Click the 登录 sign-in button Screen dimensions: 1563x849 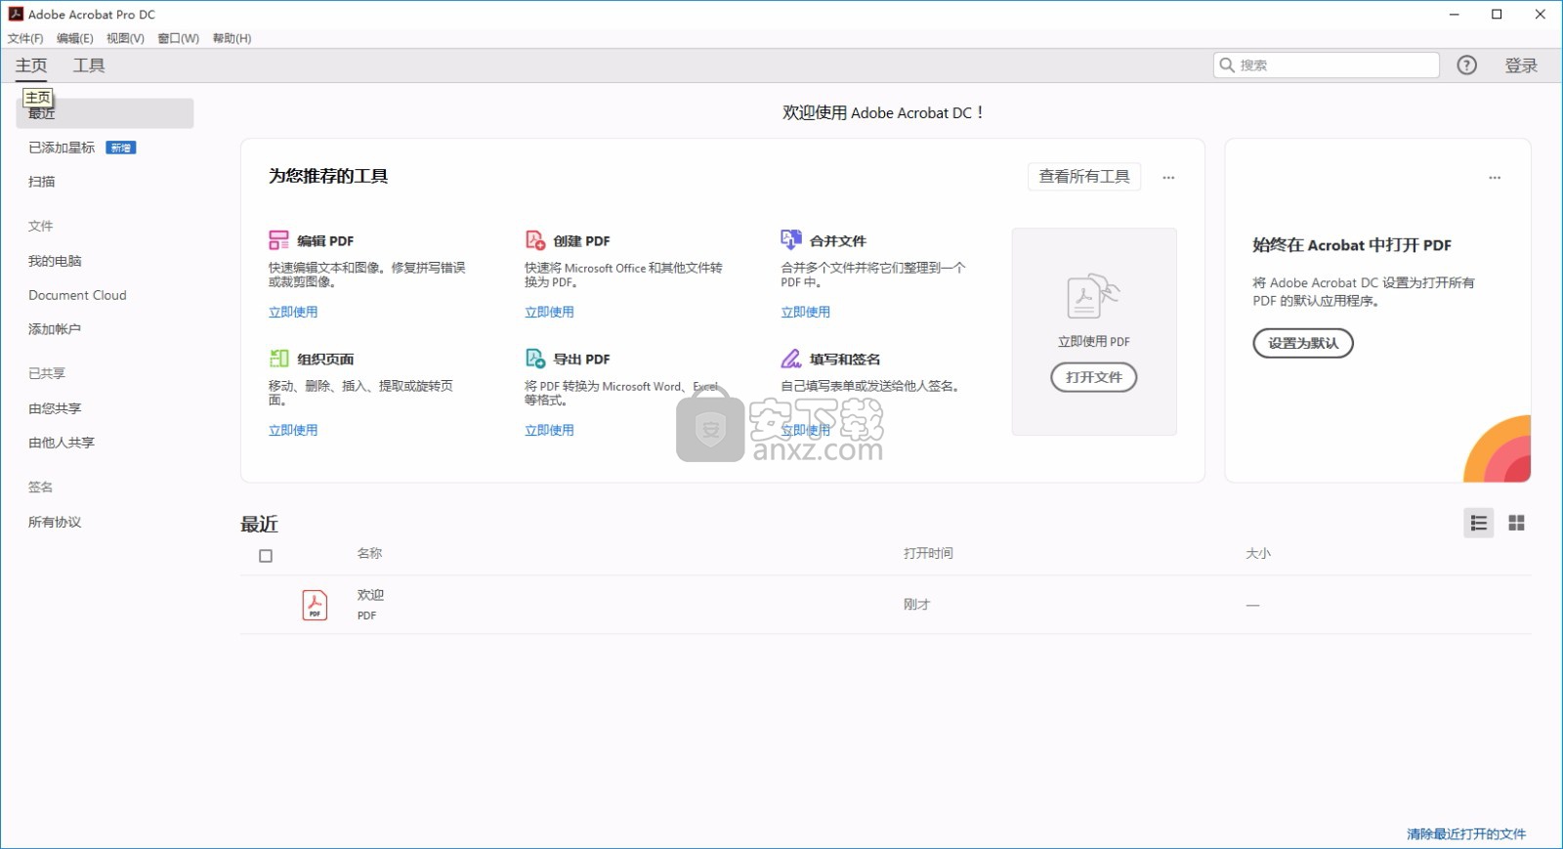click(1521, 65)
